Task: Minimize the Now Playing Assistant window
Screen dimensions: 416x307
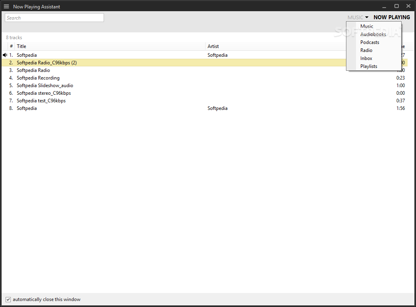Action: [384, 6]
